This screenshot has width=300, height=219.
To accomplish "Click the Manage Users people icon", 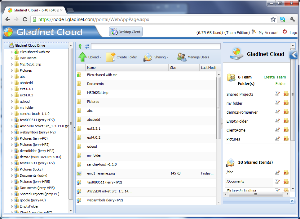I will point(182,57).
